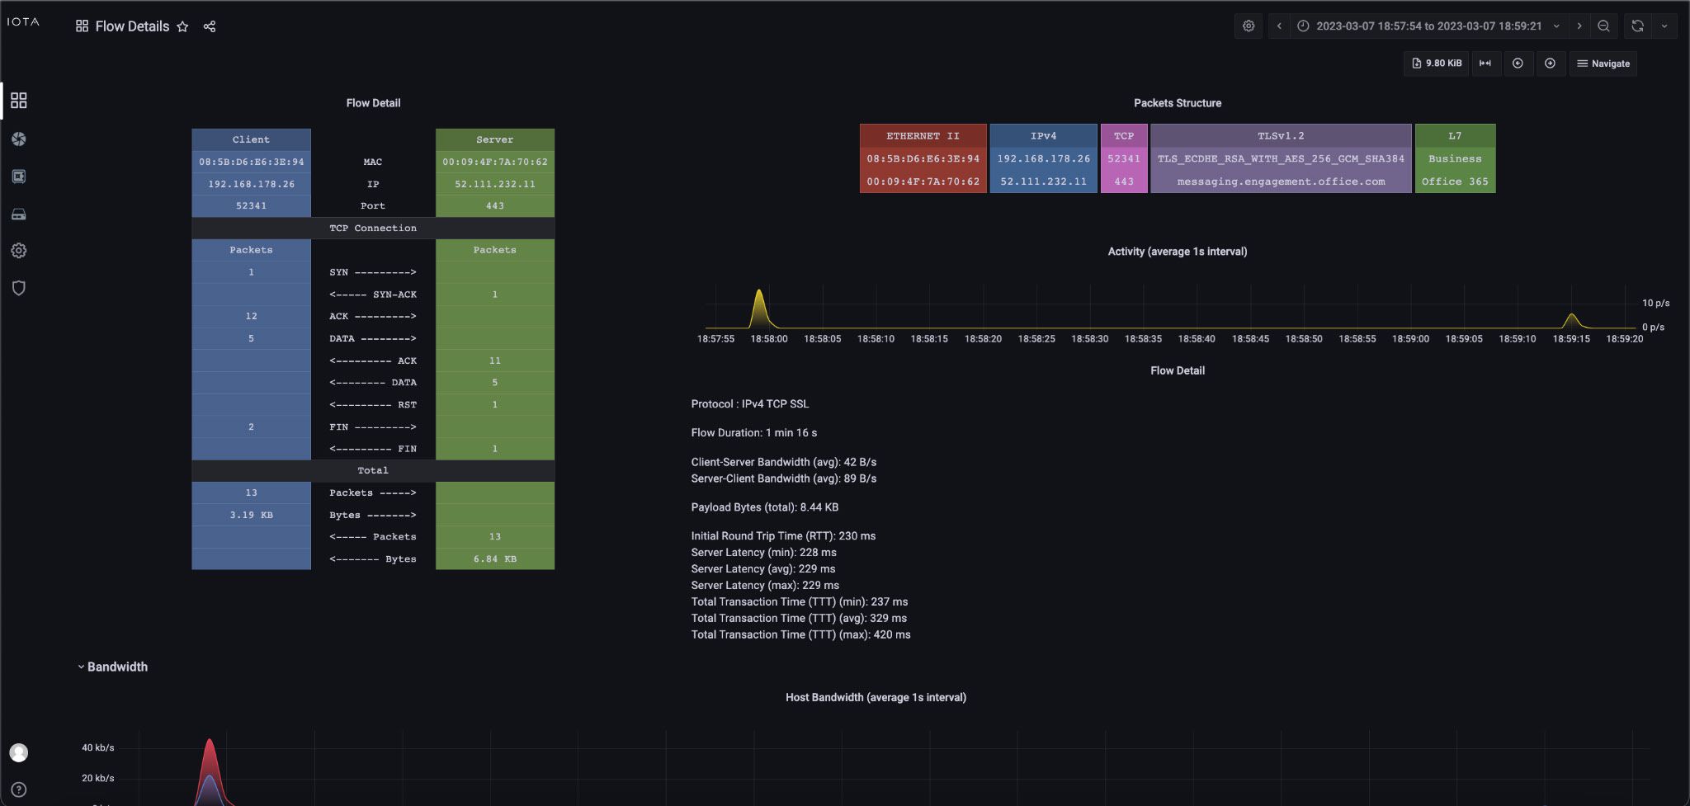Open the time range picker dropdown
The image size is (1690, 806).
tap(1428, 26)
